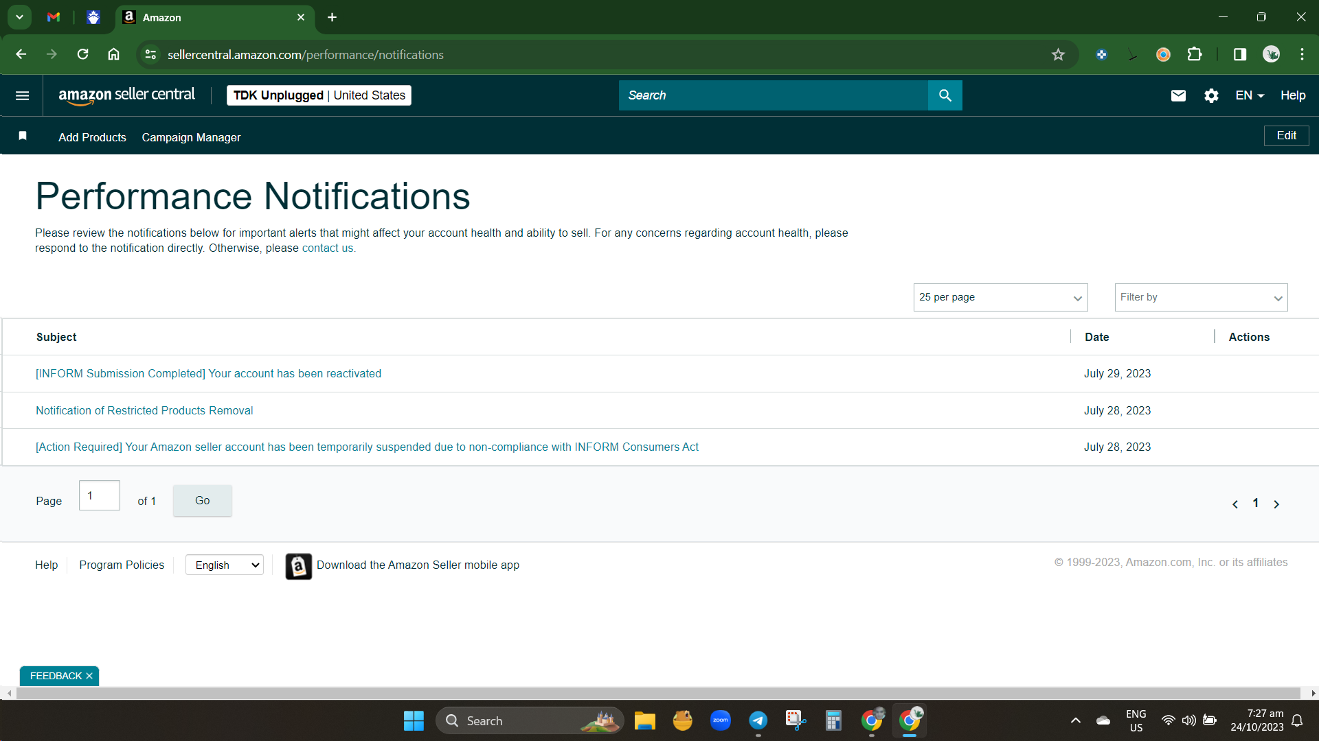Open Campaign Manager menu item

click(191, 137)
